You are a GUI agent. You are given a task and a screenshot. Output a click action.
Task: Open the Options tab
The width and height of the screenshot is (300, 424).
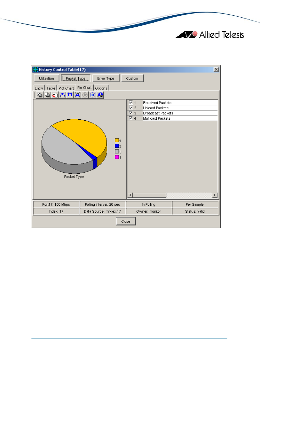pos(101,88)
